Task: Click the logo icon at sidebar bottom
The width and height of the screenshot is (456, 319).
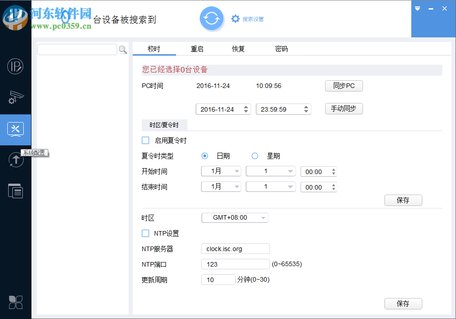Action: 16,302
